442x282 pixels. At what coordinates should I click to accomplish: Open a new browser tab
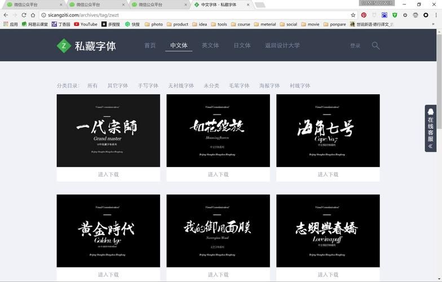point(260,5)
